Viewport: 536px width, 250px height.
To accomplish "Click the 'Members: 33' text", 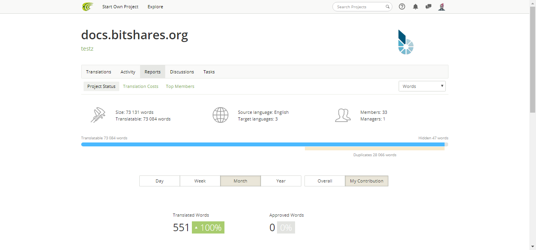I will tap(374, 112).
